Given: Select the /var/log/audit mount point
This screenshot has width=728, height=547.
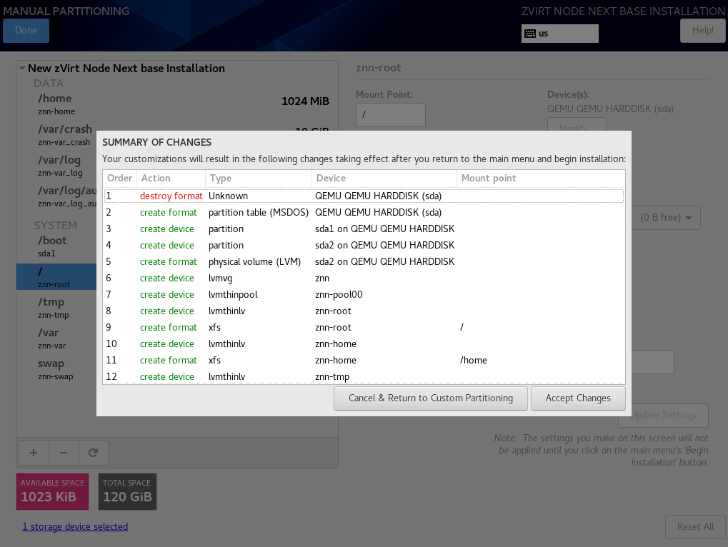Looking at the screenshot, I should (x=56, y=196).
